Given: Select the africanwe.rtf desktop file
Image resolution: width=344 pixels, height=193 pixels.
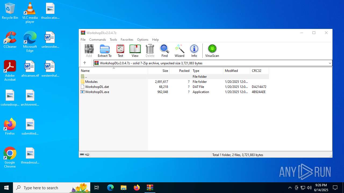Looking at the screenshot, I should pos(30,69).
